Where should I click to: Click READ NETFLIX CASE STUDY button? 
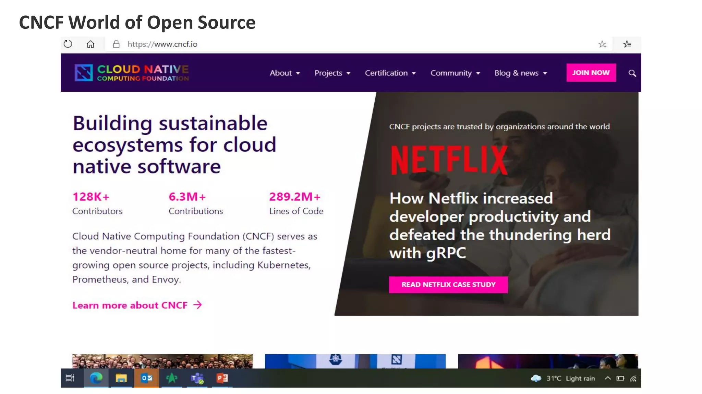[x=448, y=285]
